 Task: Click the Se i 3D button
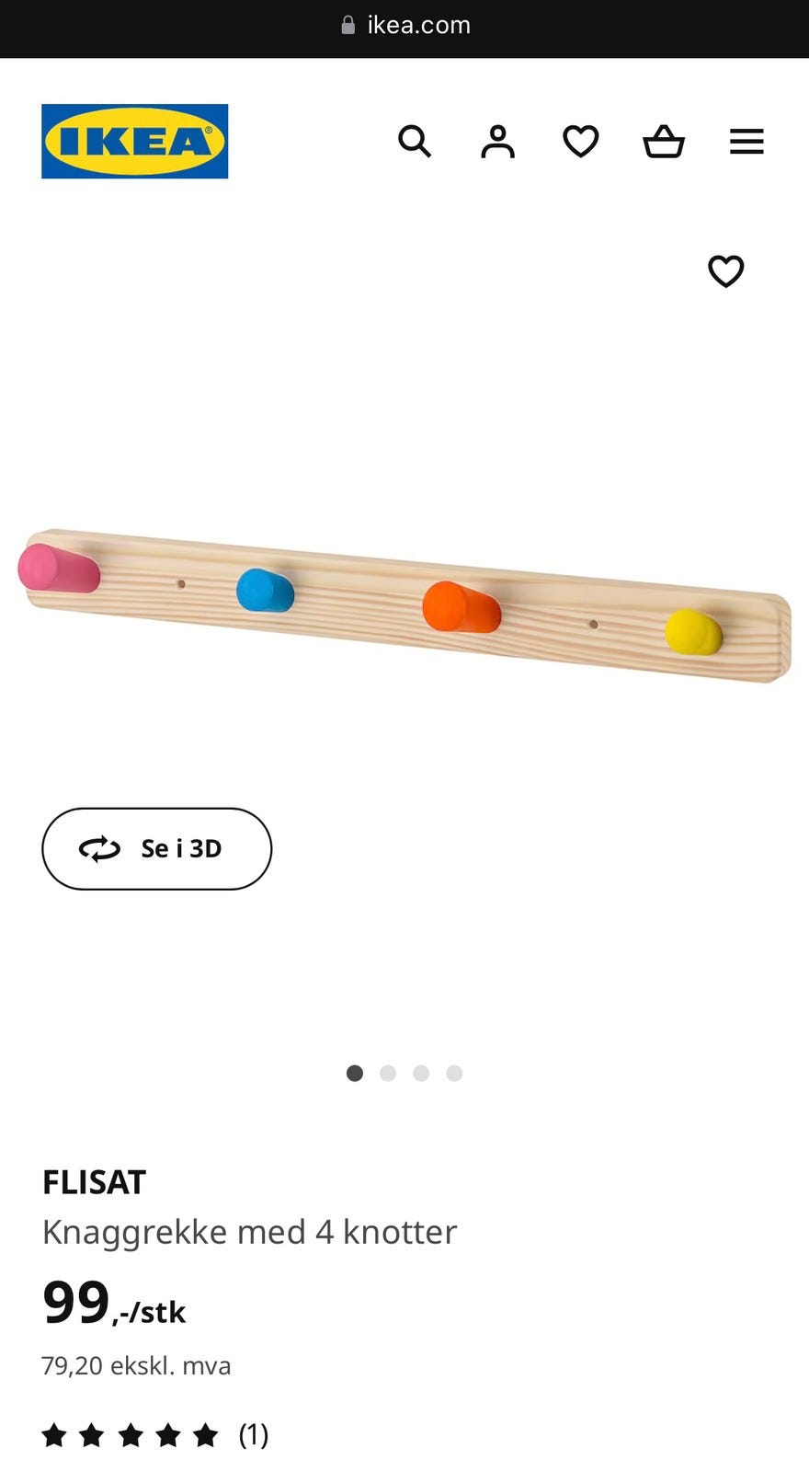[156, 848]
